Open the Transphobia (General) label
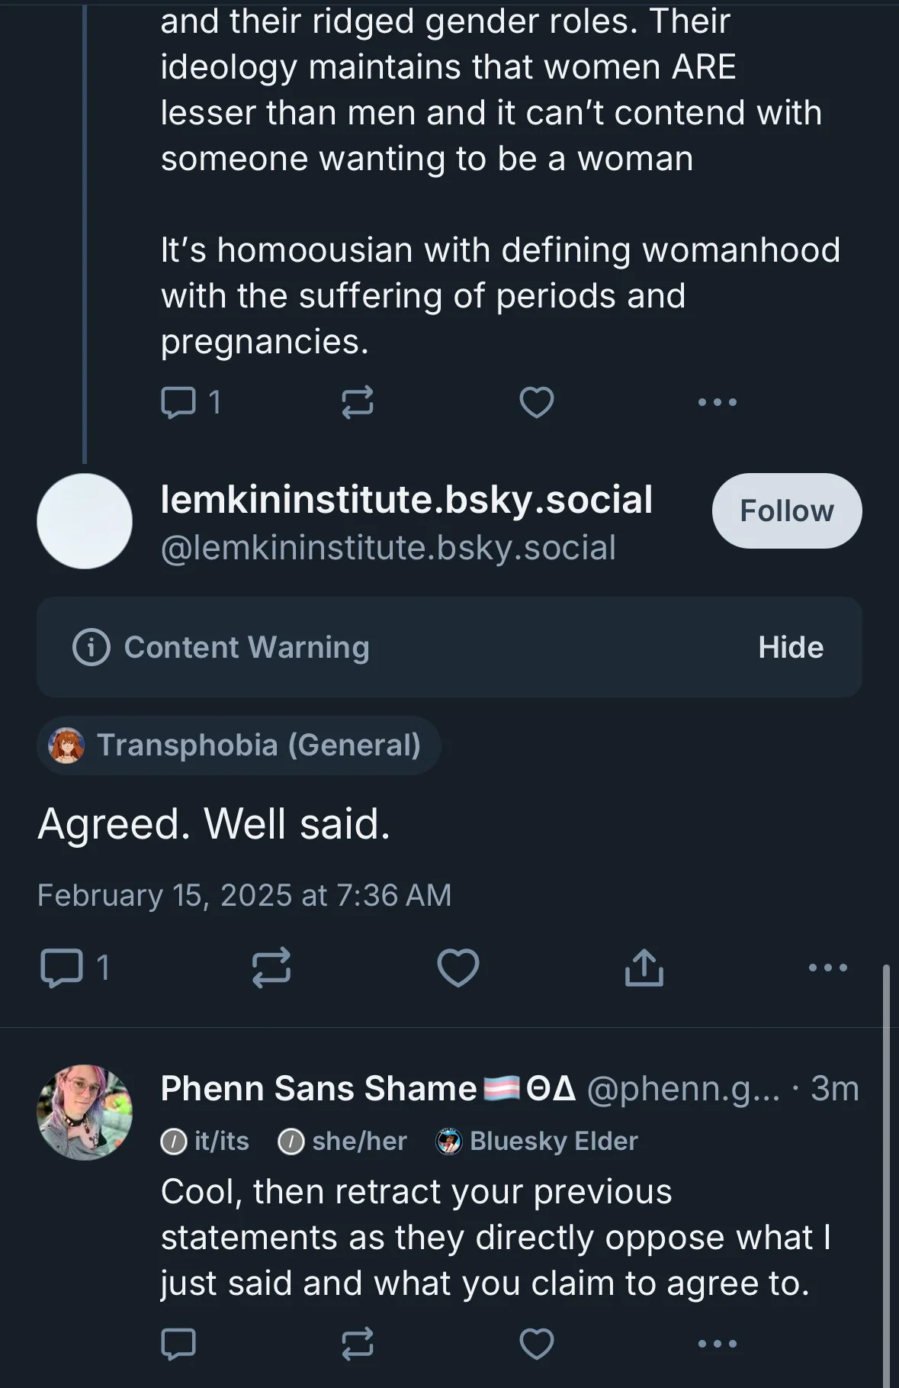 [239, 745]
